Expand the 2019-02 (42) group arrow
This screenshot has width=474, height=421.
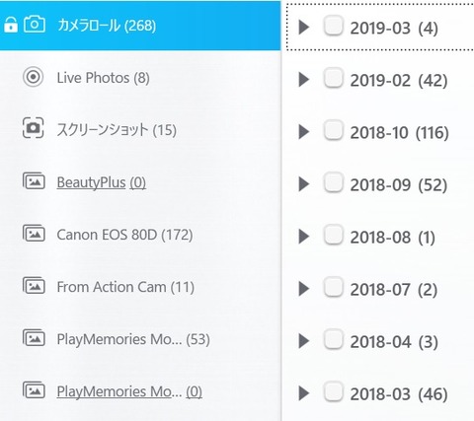tap(304, 80)
